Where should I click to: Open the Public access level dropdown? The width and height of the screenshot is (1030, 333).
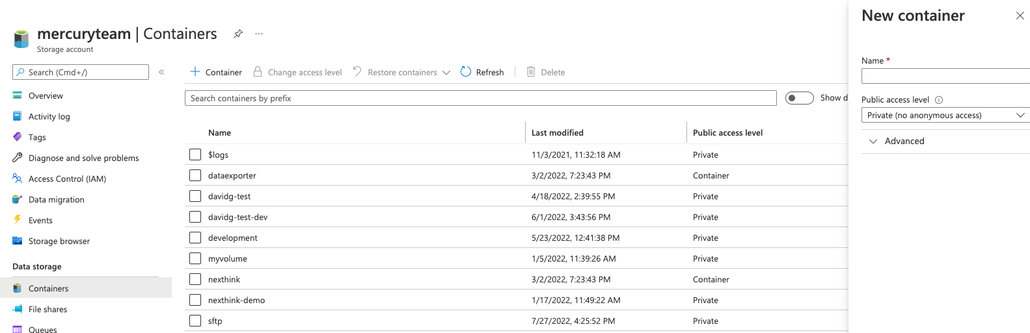pos(945,115)
